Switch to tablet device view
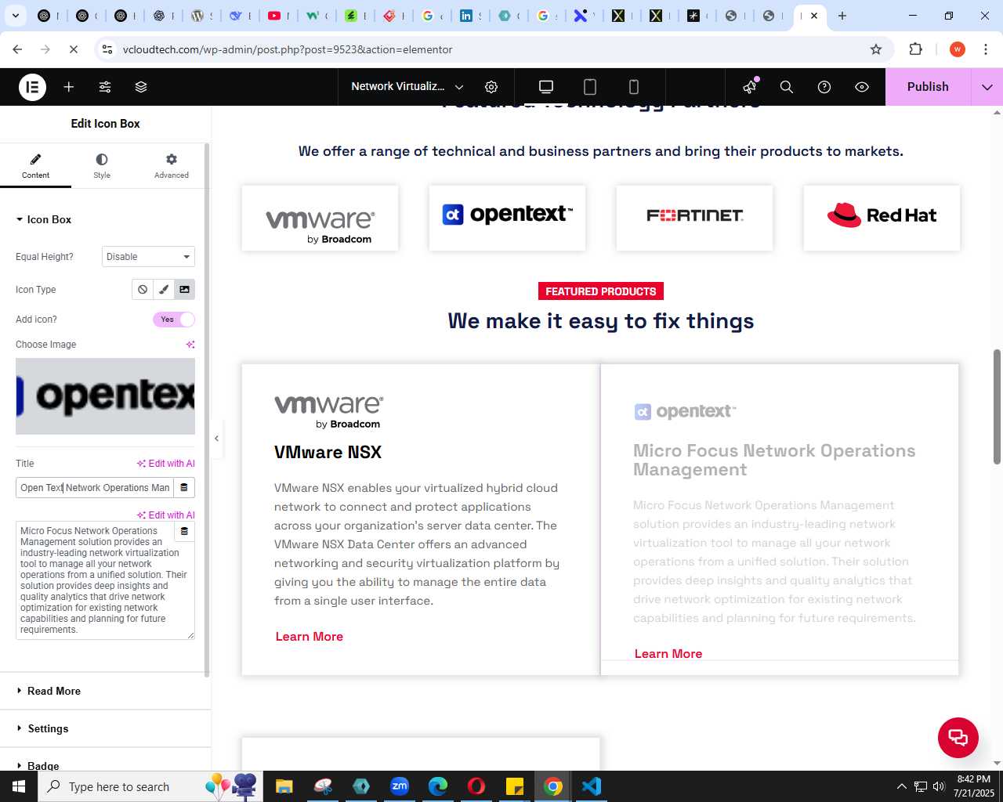1003x802 pixels. click(x=590, y=87)
